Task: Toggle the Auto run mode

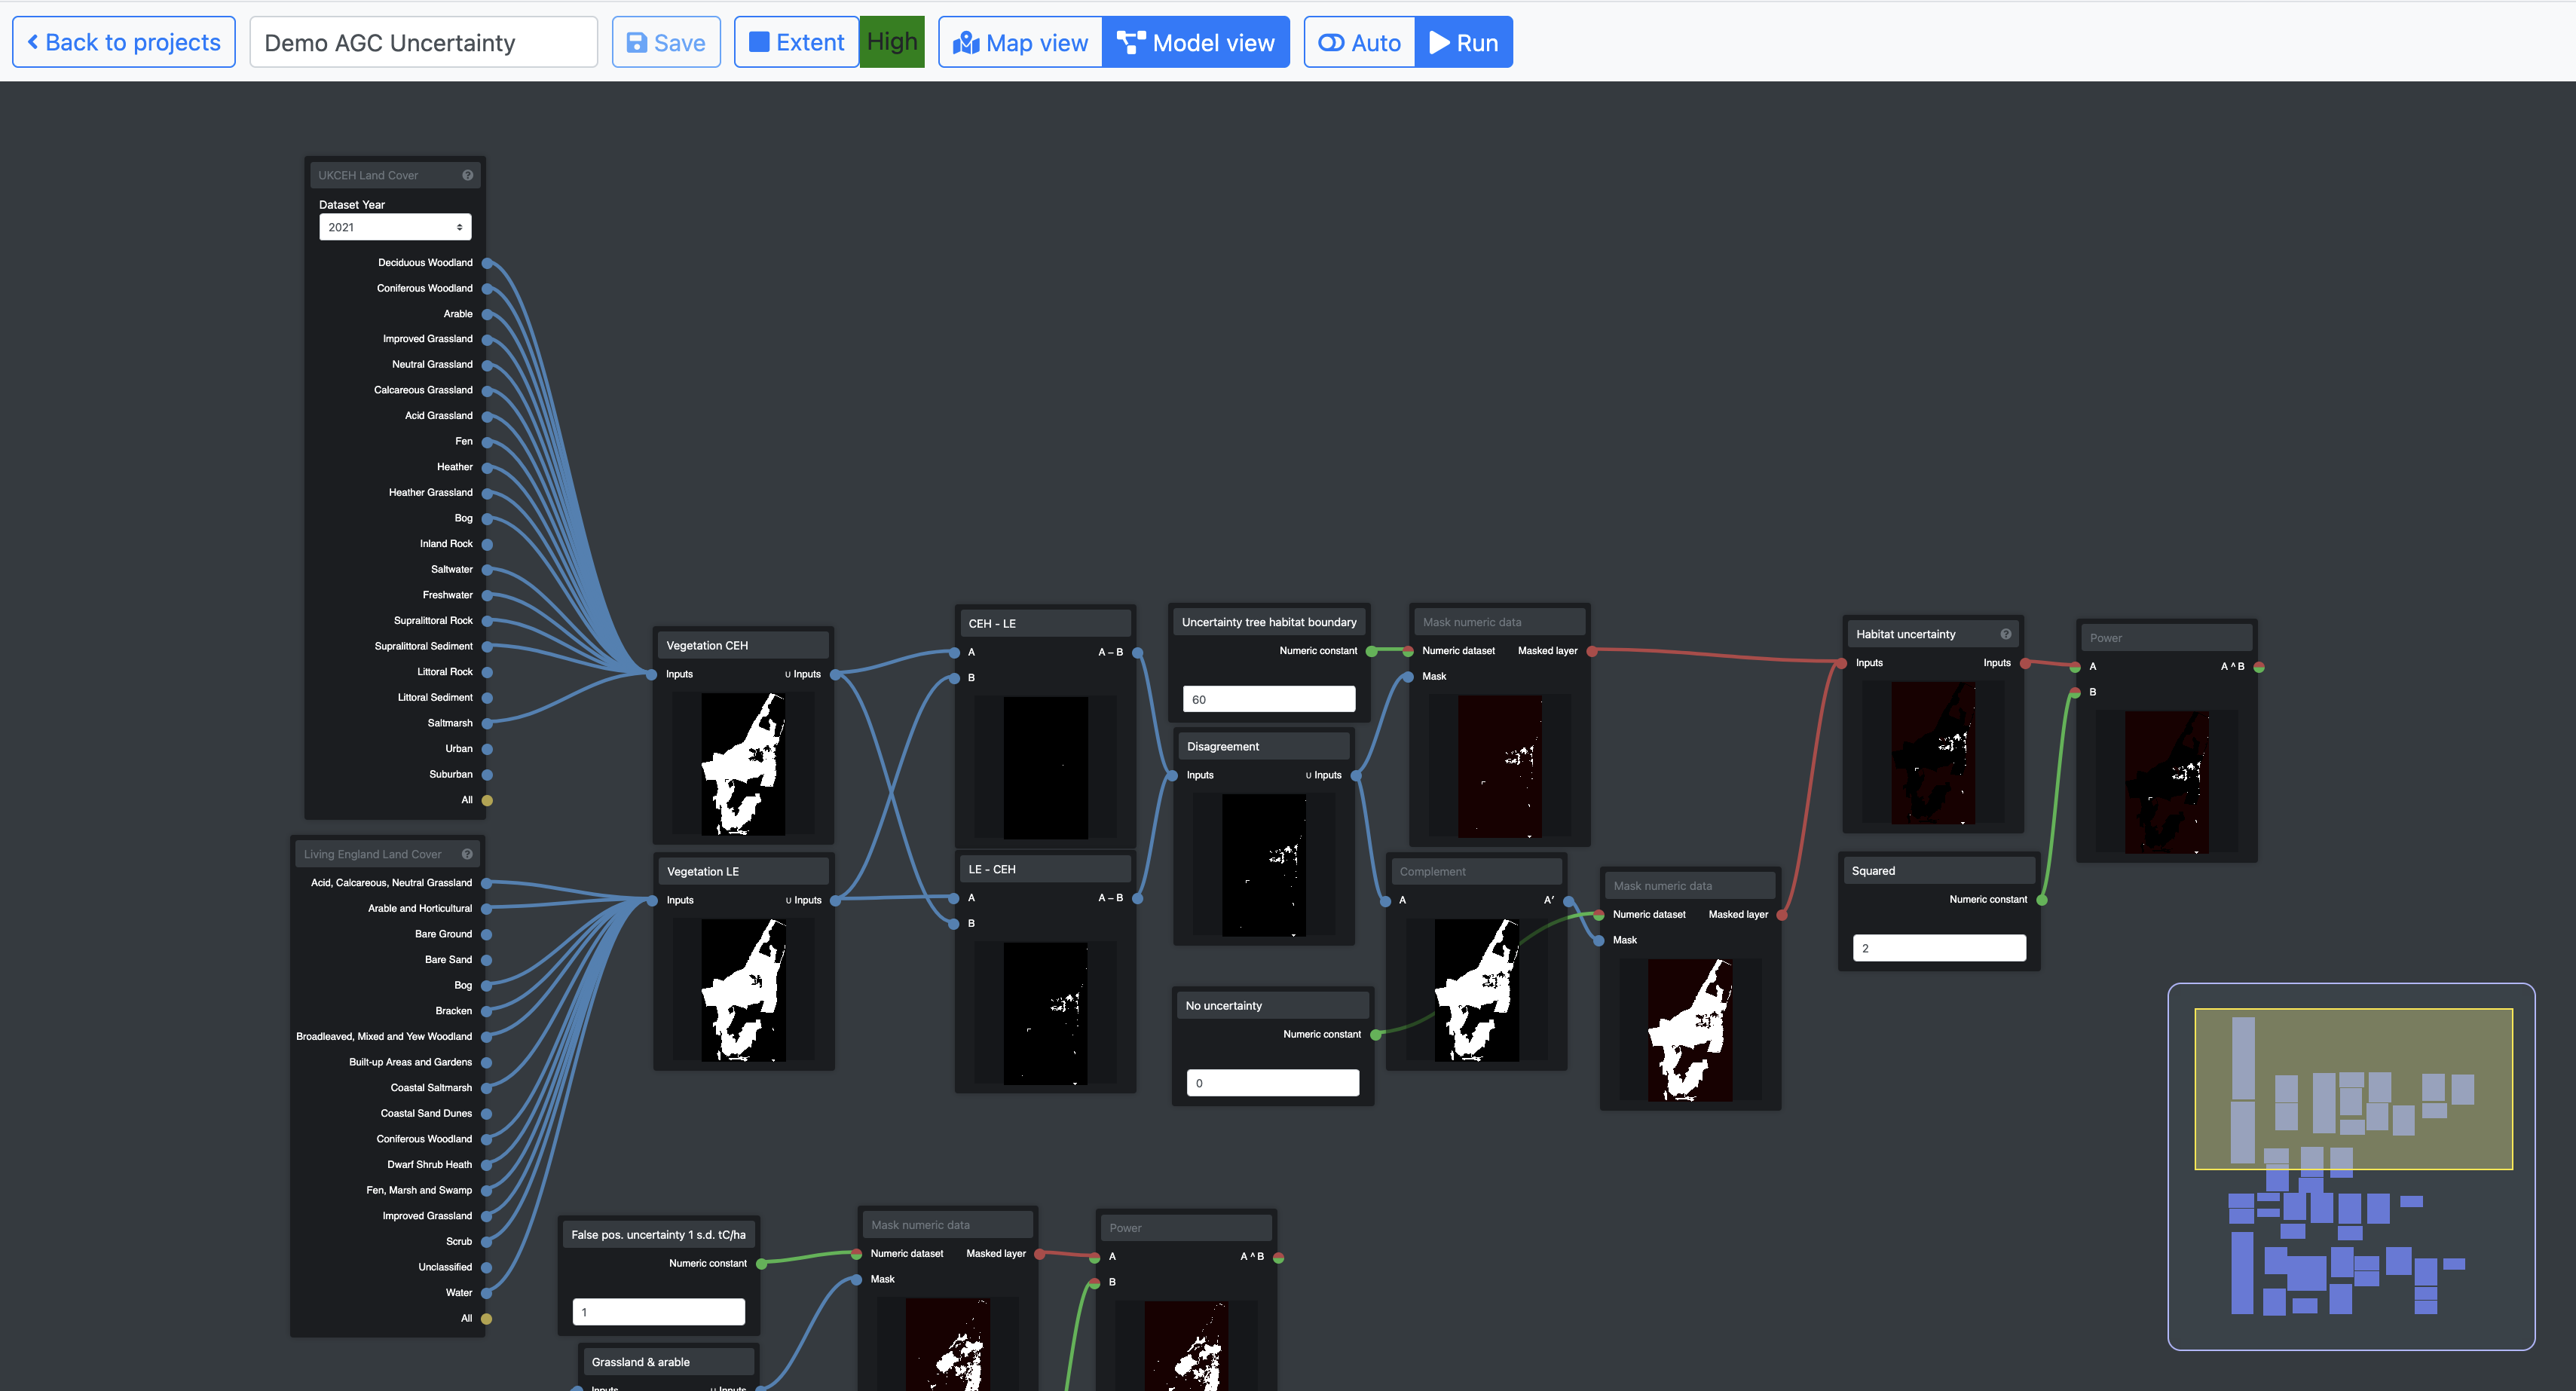Action: point(1360,43)
